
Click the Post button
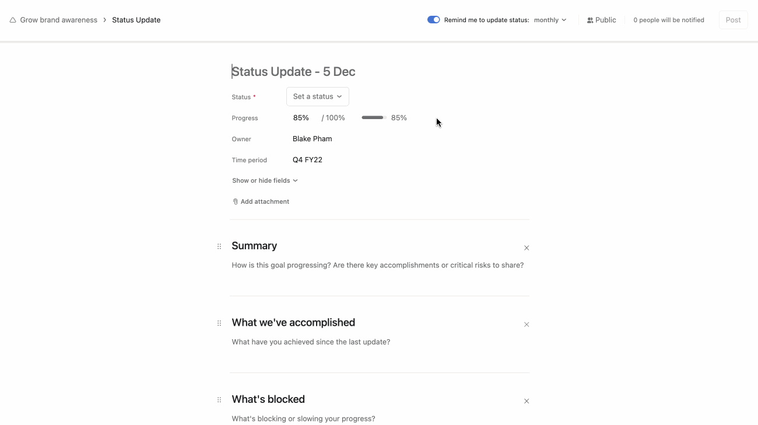click(x=733, y=19)
